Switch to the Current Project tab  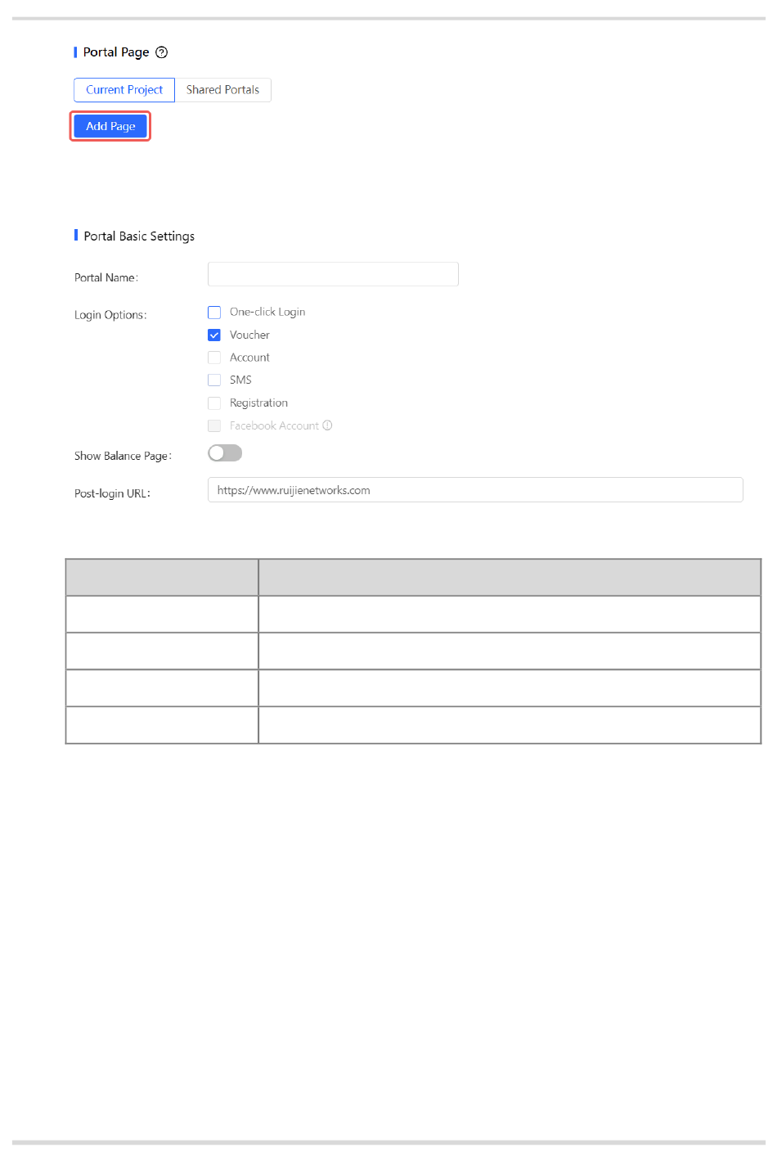124,90
